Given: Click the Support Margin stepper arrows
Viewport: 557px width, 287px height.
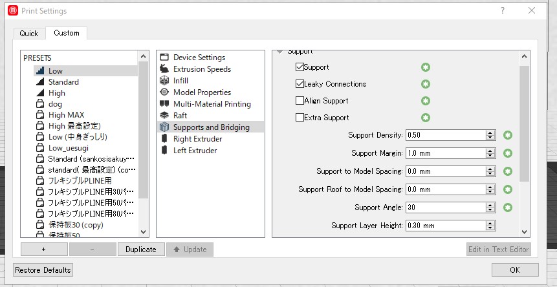Looking at the screenshot, I should 490,153.
